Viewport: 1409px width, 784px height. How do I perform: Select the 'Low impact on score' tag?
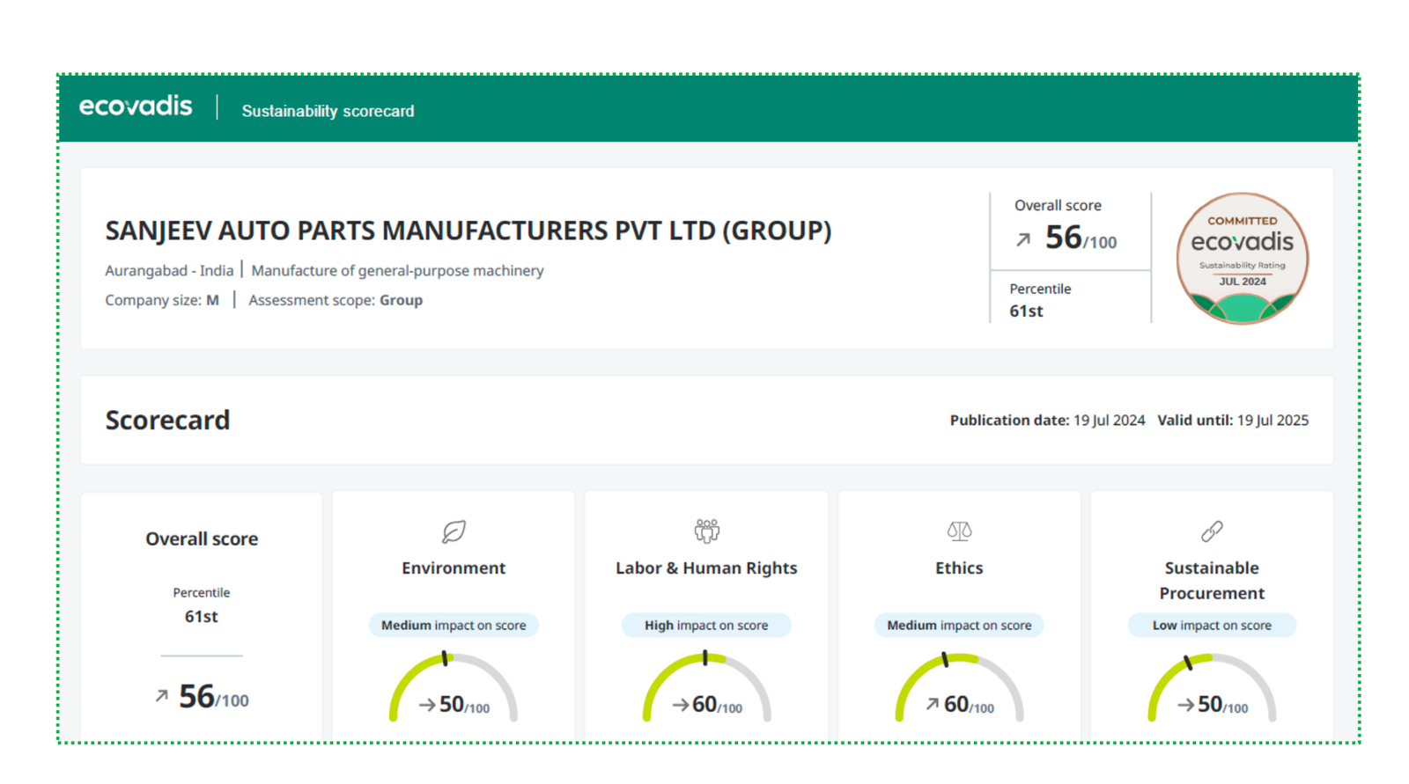click(1212, 626)
